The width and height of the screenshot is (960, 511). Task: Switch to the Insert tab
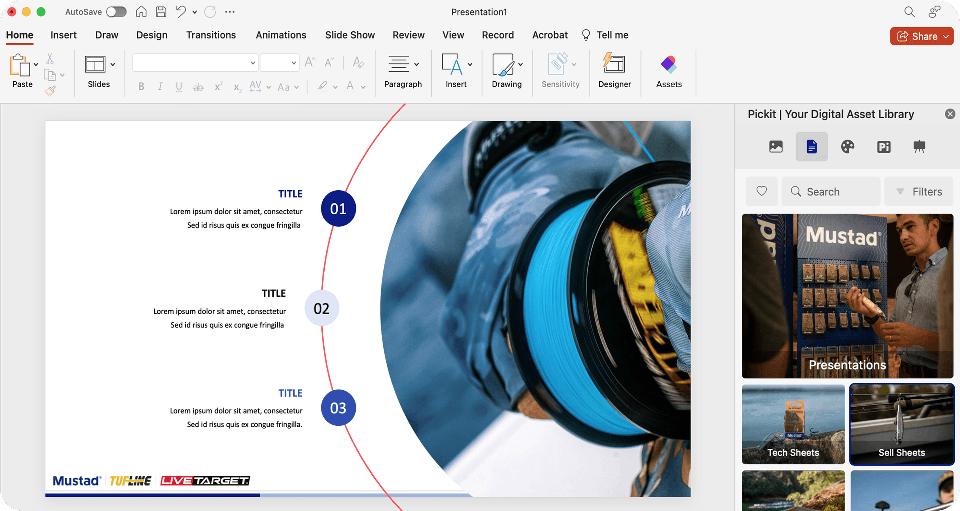pos(63,35)
